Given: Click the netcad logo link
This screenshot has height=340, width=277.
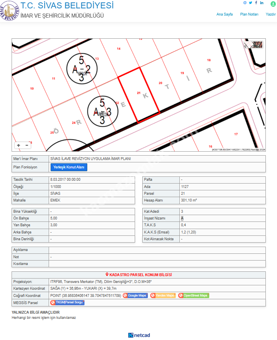Looking at the screenshot, I should tap(139, 335).
